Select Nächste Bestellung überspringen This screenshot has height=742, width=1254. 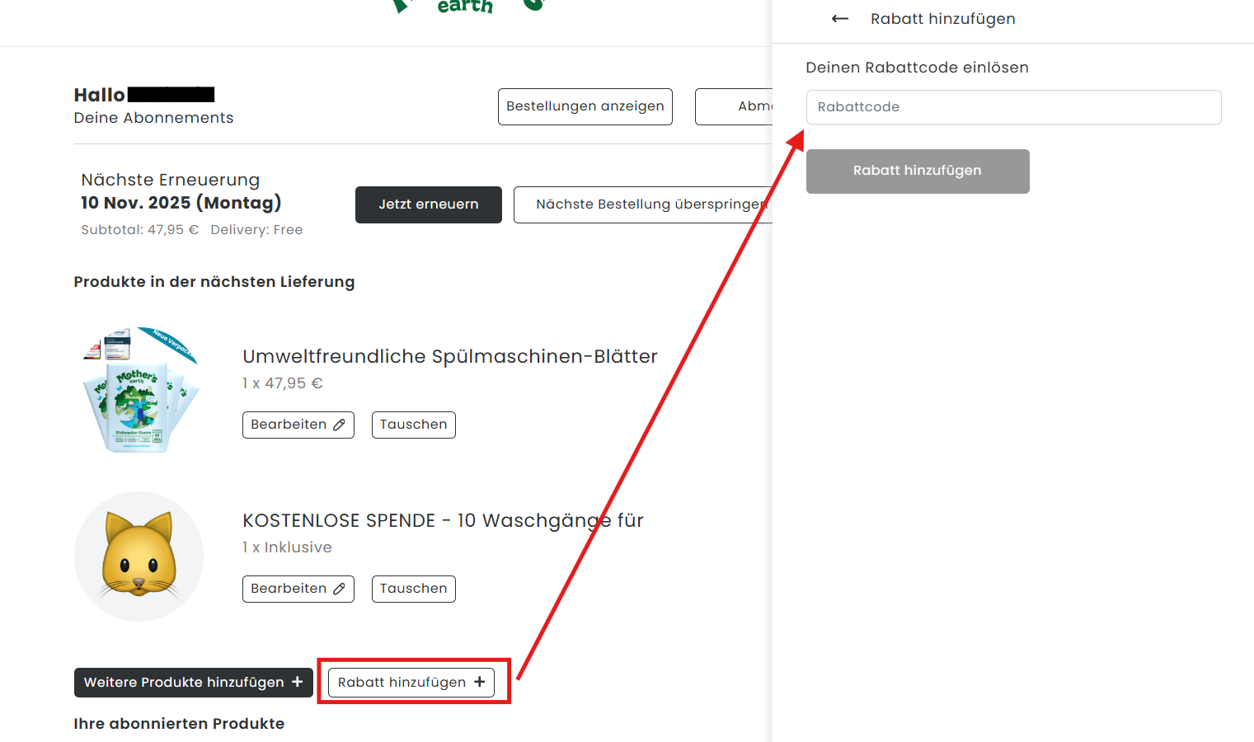tap(643, 204)
